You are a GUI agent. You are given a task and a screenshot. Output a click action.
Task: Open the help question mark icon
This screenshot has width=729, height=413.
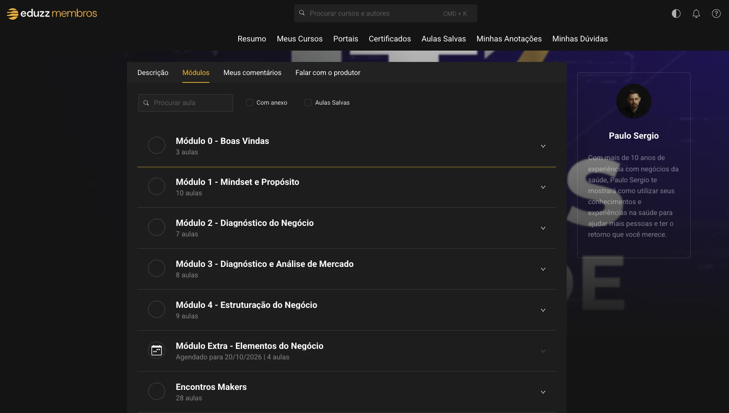[x=716, y=14]
